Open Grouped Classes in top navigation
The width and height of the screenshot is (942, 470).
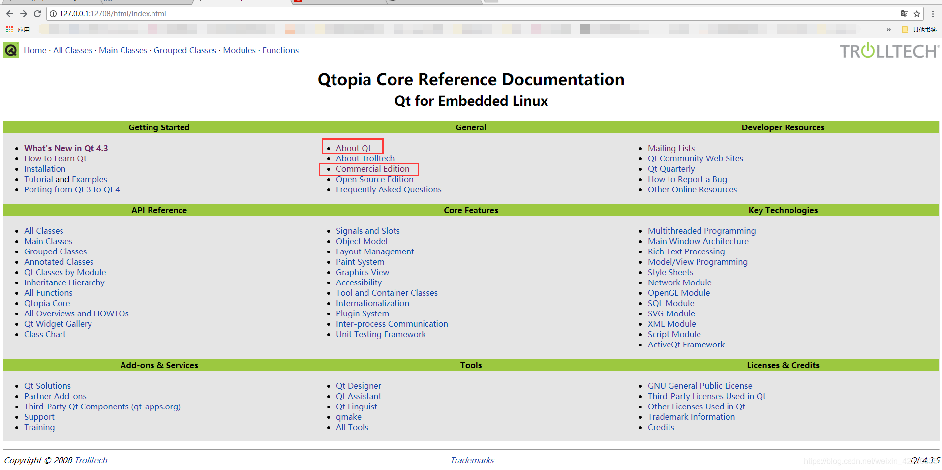[x=185, y=50]
